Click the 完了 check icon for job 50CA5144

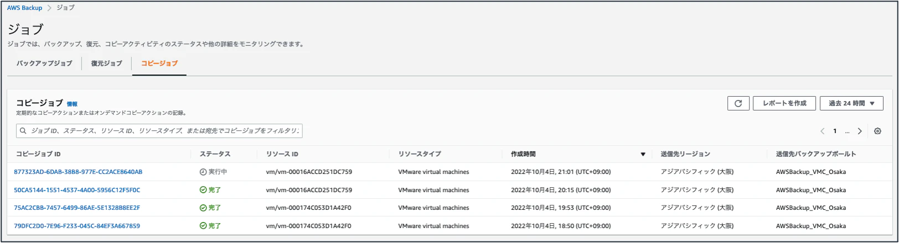tap(203, 190)
